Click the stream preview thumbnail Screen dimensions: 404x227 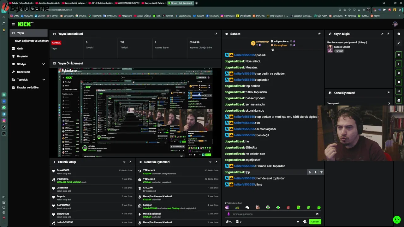pos(135,112)
